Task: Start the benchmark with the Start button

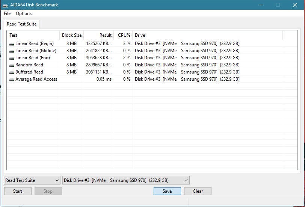Action: (x=18, y=191)
